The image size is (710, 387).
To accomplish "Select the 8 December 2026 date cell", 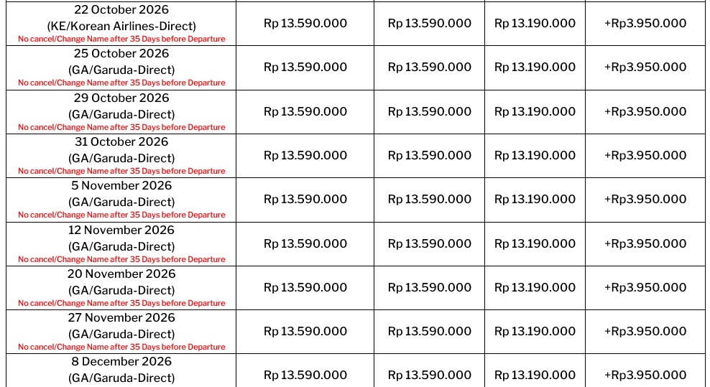I will pyautogui.click(x=121, y=362).
